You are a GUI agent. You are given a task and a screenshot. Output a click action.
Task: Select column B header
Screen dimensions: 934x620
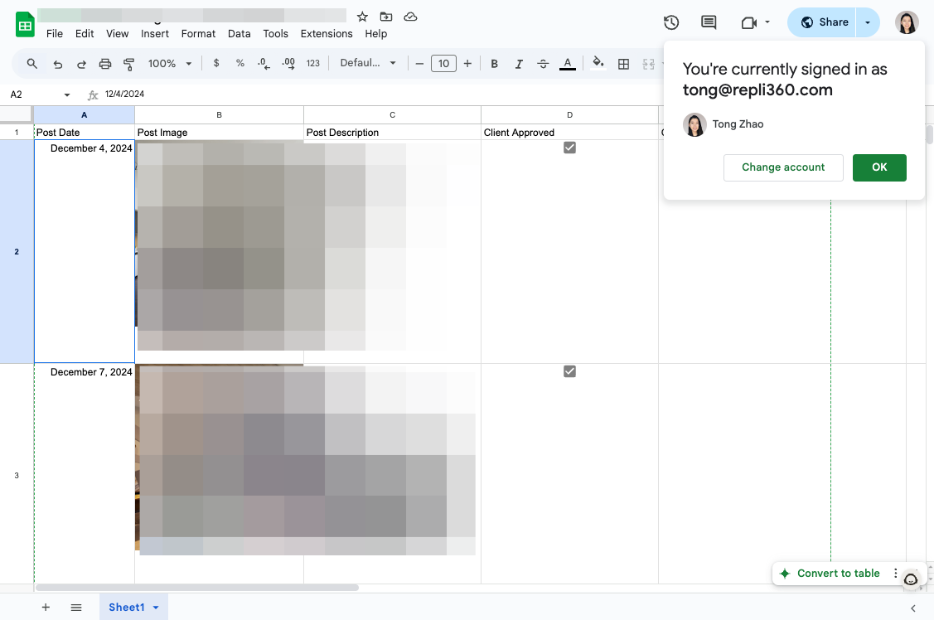pos(219,115)
